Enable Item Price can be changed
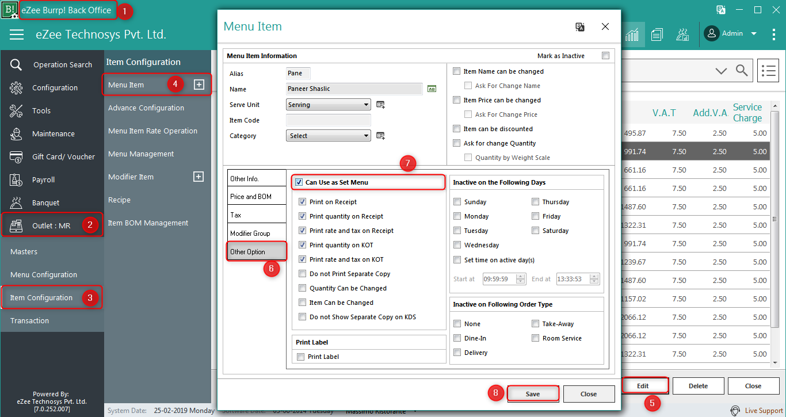 [457, 100]
